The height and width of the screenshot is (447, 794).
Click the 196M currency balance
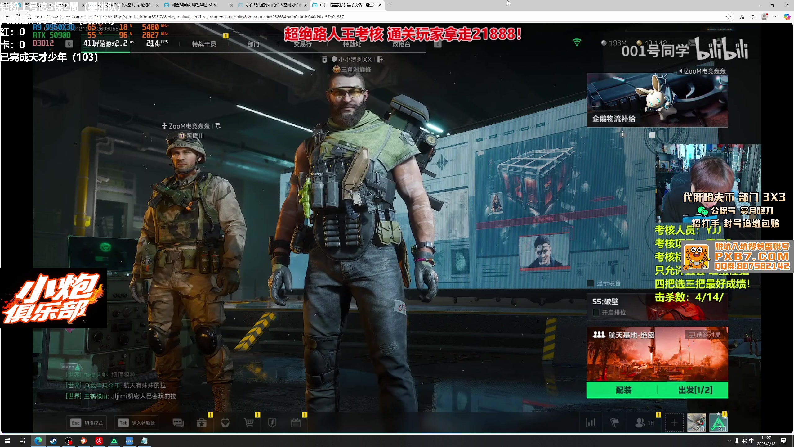614,43
